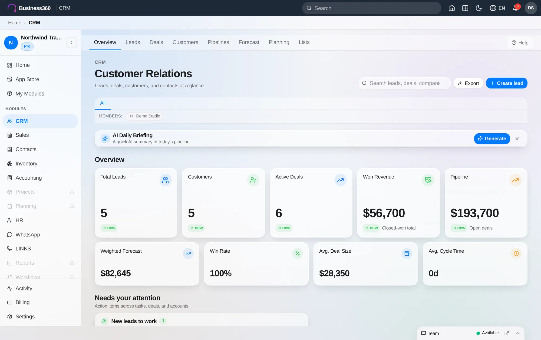Open the LINKS module
Viewport: 541px width, 340px height.
(x=40, y=249)
